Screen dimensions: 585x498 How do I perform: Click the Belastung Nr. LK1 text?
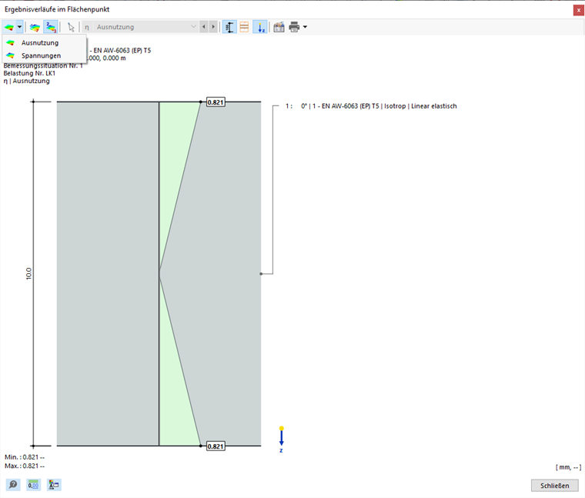coord(29,73)
